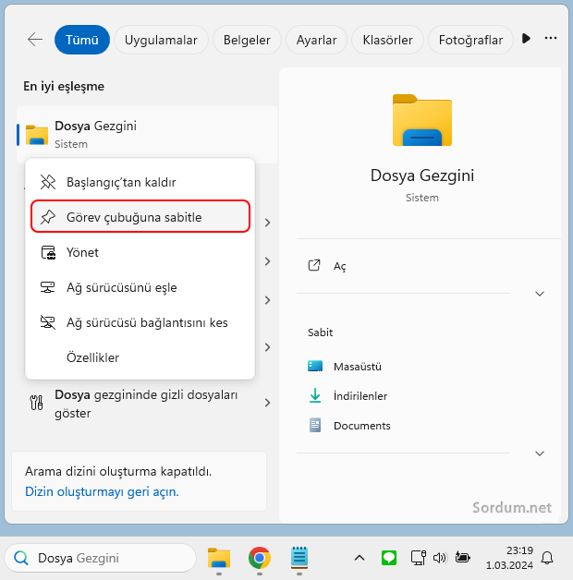Click the disconnect network drive icon
The height and width of the screenshot is (580, 573).
coord(47,322)
